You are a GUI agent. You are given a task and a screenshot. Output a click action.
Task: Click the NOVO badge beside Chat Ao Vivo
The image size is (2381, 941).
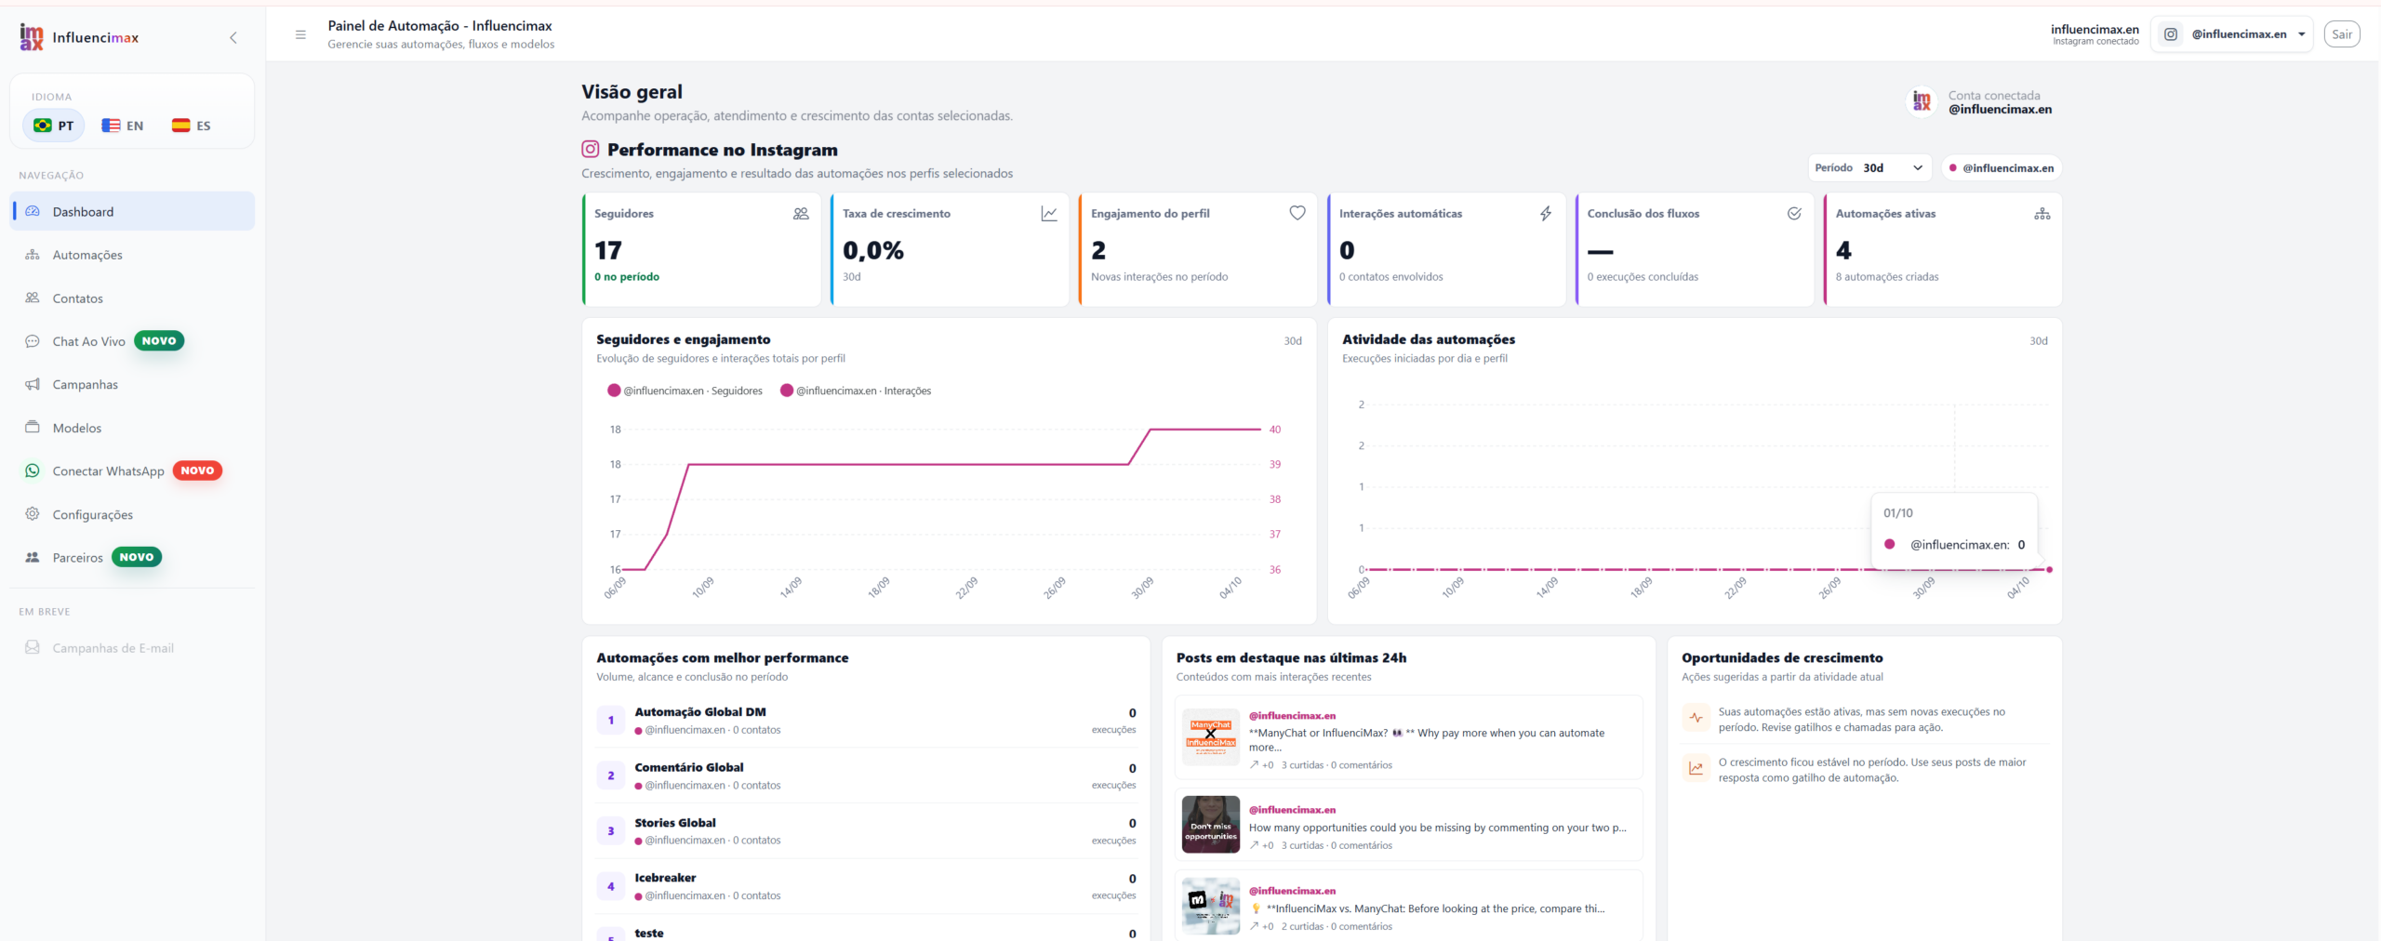159,341
